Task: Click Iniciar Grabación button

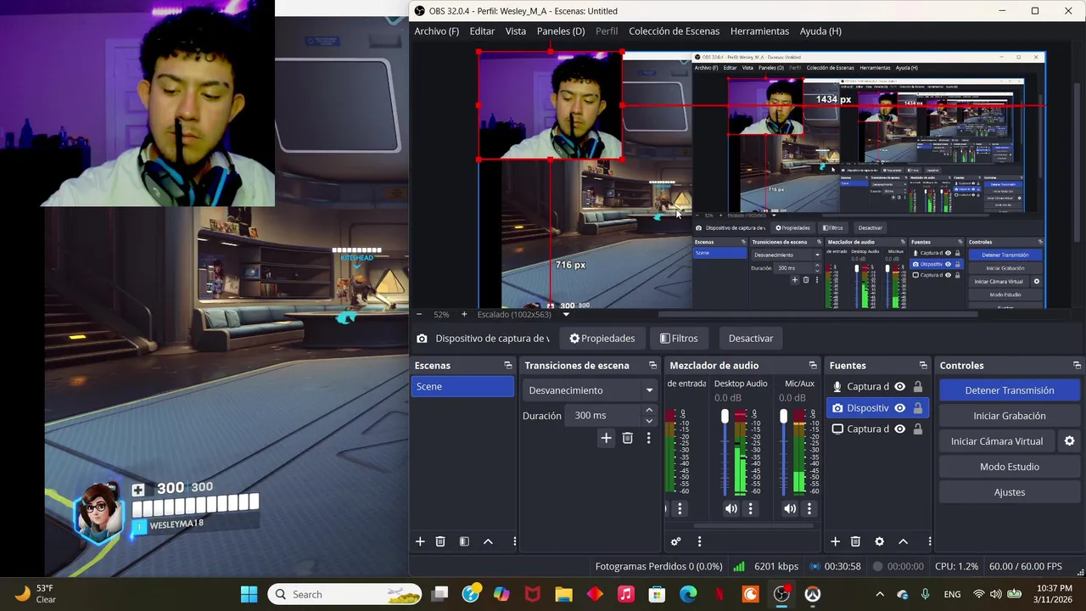Action: click(1010, 416)
